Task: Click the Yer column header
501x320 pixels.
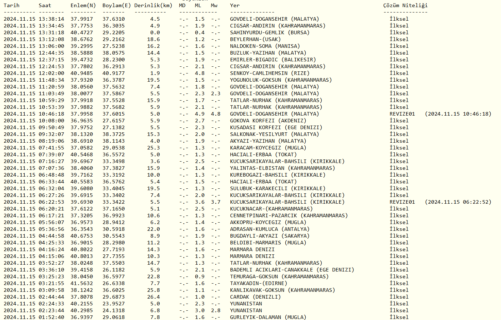Action: pyautogui.click(x=235, y=5)
